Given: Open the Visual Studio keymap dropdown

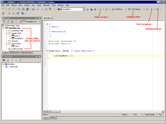Looking at the screenshot, I should click(x=157, y=114).
